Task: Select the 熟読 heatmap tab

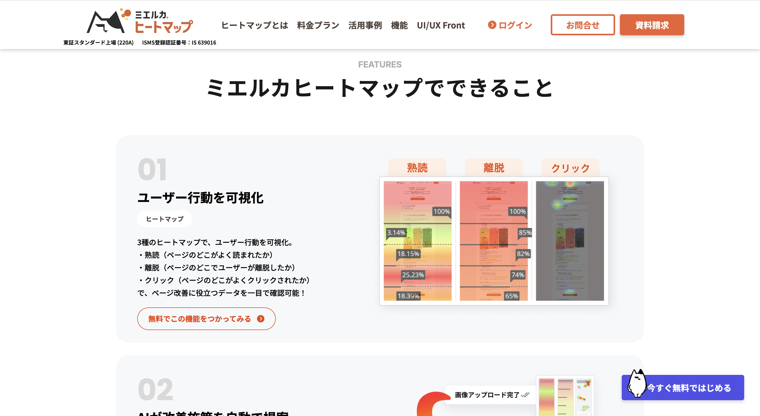Action: (x=417, y=168)
